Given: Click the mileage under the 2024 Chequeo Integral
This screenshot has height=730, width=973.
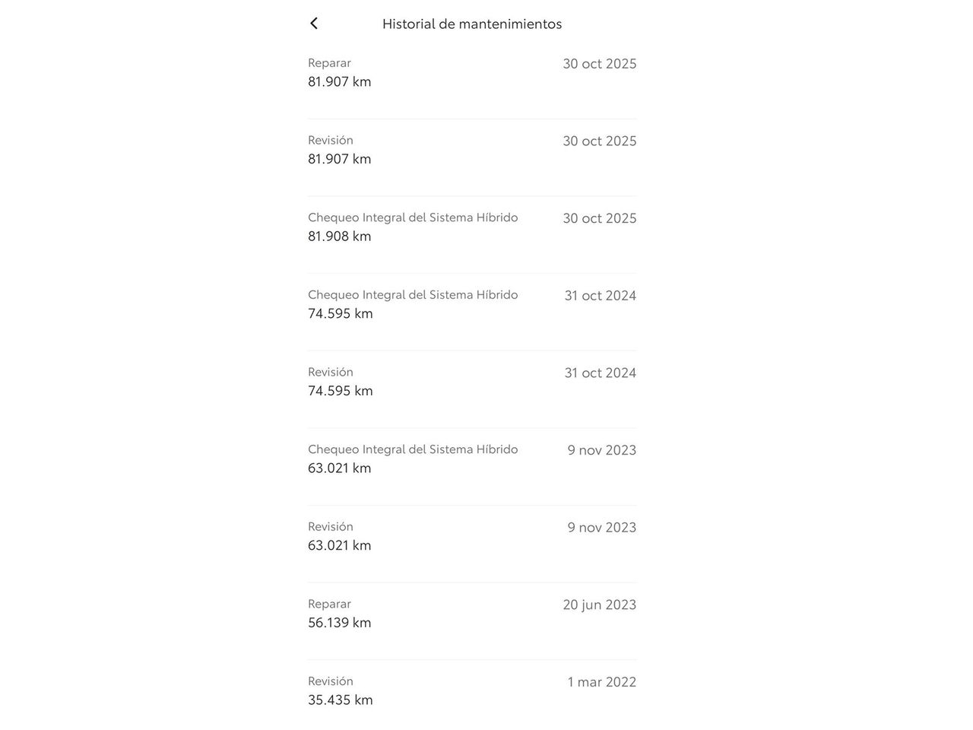Looking at the screenshot, I should (341, 314).
